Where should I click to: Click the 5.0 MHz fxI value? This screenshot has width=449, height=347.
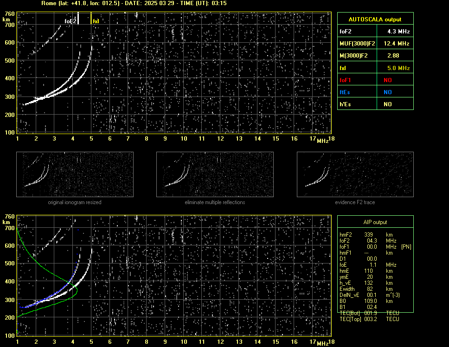[x=398, y=68]
